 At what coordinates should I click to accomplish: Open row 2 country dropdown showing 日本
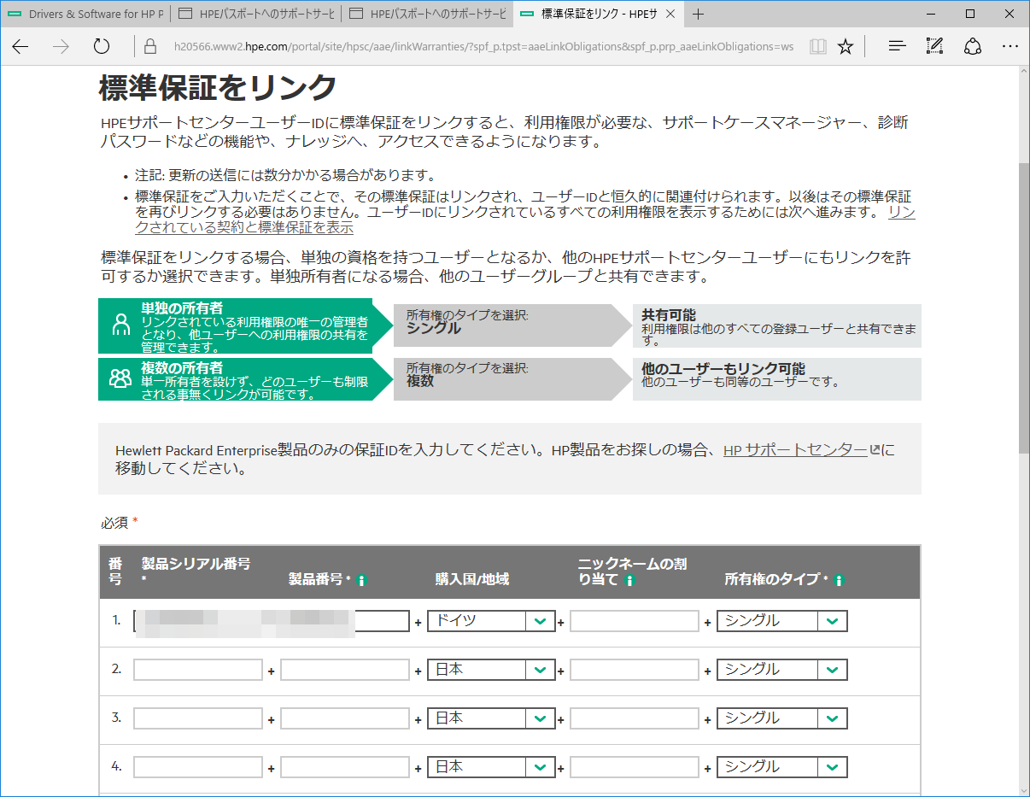[x=491, y=670]
